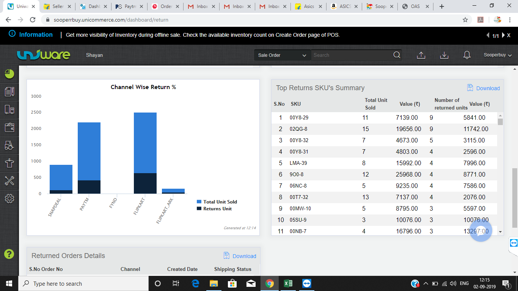Select the wallet icon in left sidebar
The image size is (518, 291).
click(x=9, y=127)
